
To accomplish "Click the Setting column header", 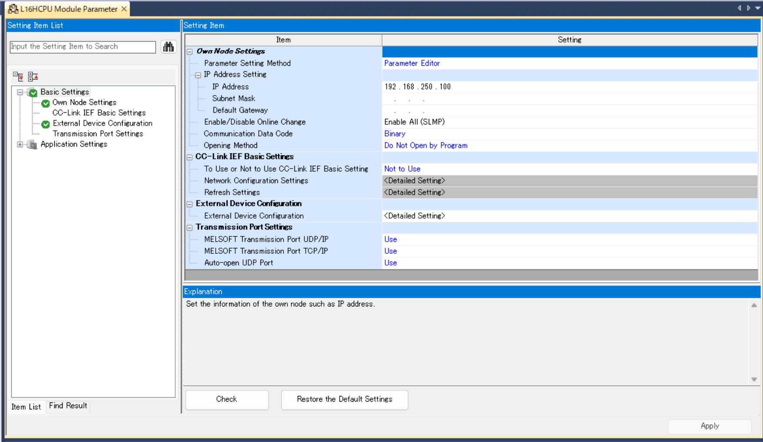I will tap(570, 40).
